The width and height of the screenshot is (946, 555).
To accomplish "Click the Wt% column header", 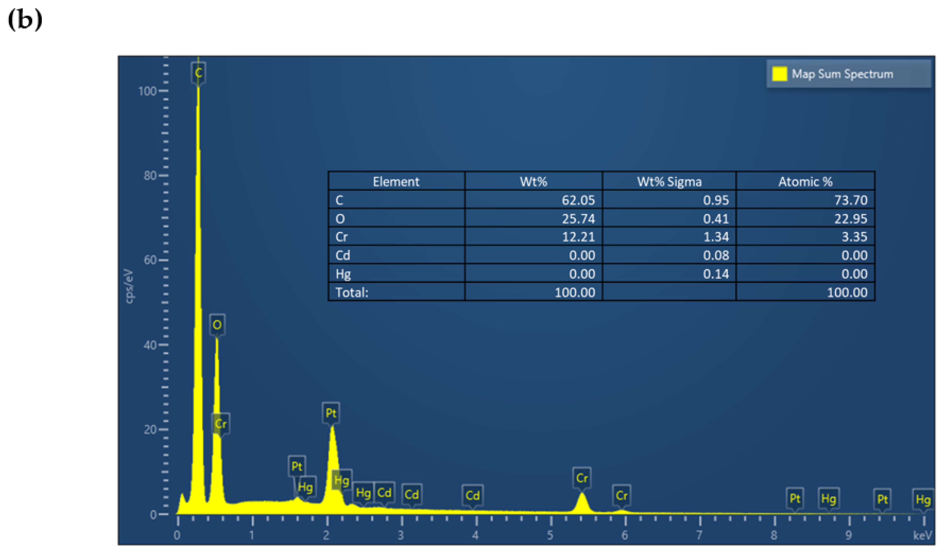I will coord(533,182).
